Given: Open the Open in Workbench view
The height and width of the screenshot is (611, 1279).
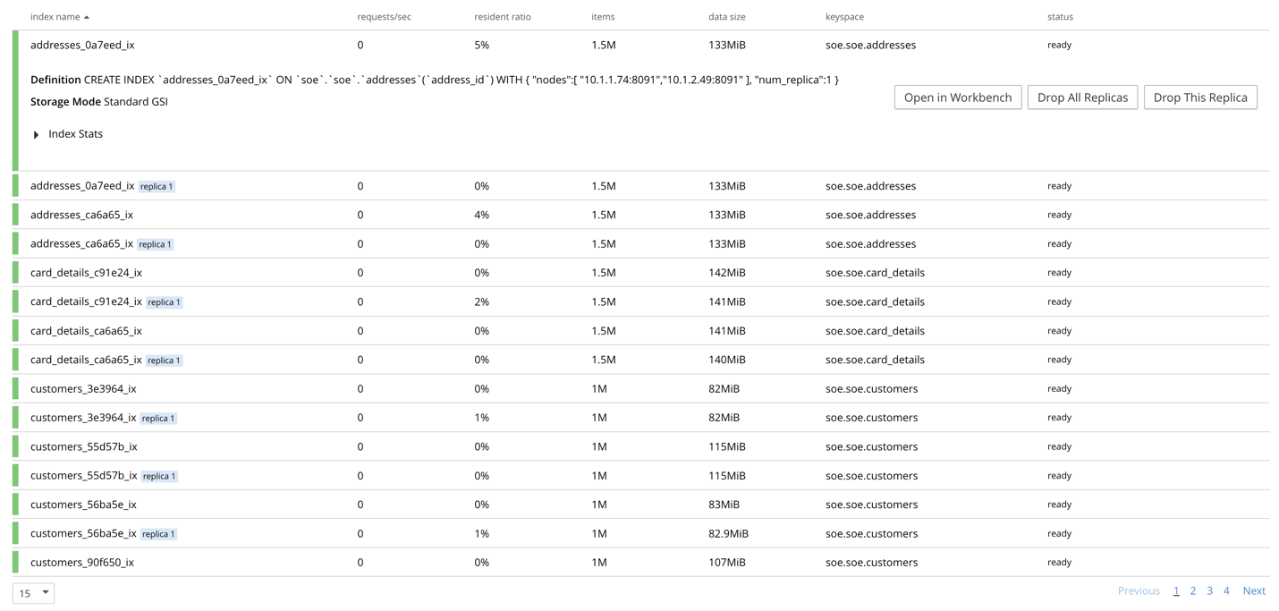Looking at the screenshot, I should coord(957,97).
